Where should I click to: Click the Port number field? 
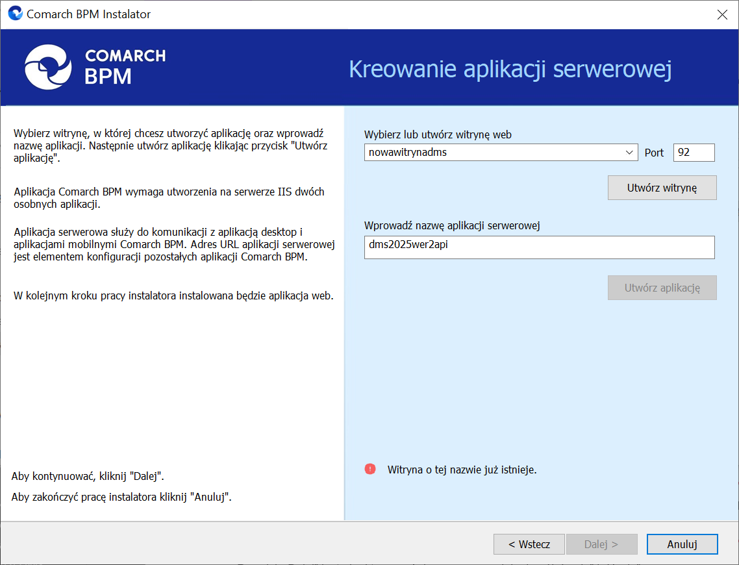coord(694,152)
